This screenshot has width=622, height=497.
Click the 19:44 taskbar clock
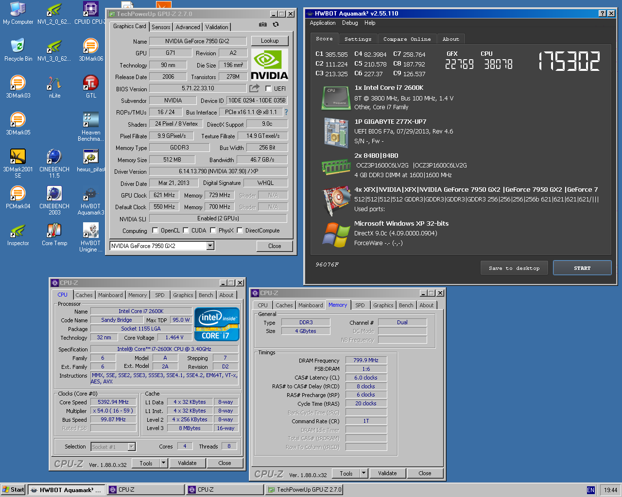(611, 490)
